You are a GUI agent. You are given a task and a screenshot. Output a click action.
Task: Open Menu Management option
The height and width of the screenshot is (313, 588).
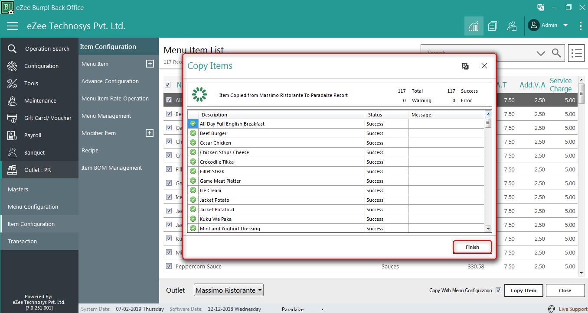tap(106, 116)
